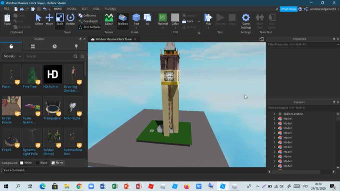The height and width of the screenshot is (191, 340).
Task: Open Google Chrome from the taskbar
Action: click(x=79, y=186)
